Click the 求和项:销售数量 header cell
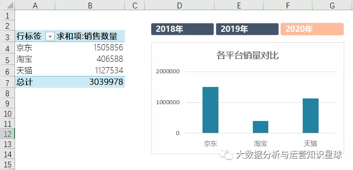Image resolution: width=353 pixels, height=170 pixels. click(90, 36)
